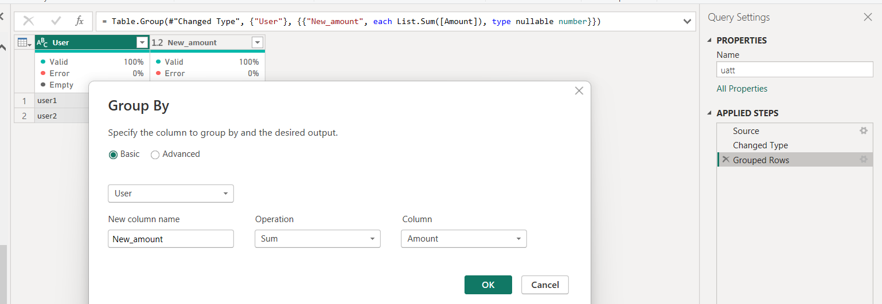Select the Basic radio option
The height and width of the screenshot is (304, 882).
113,155
